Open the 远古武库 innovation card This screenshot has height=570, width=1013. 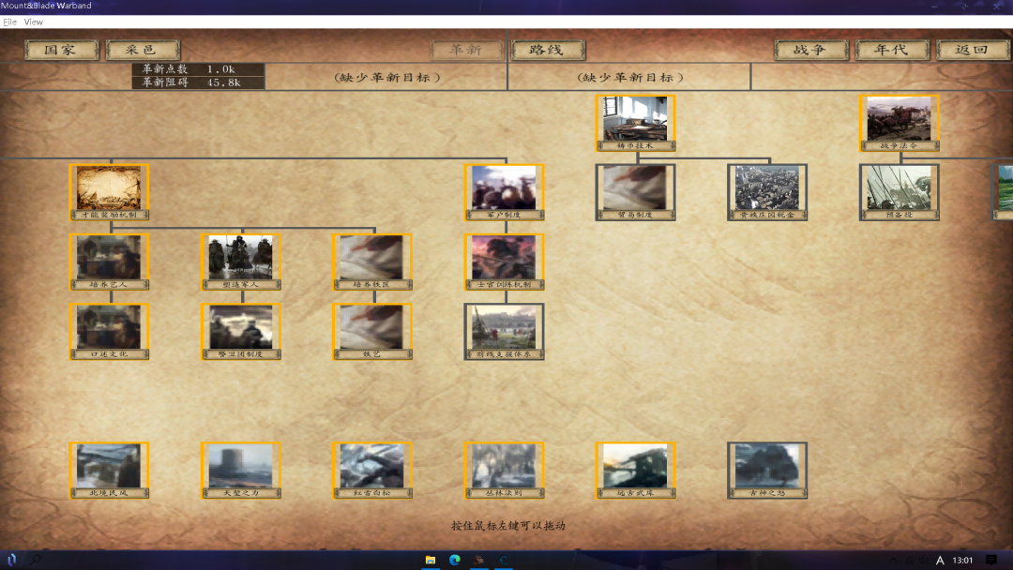pos(636,471)
